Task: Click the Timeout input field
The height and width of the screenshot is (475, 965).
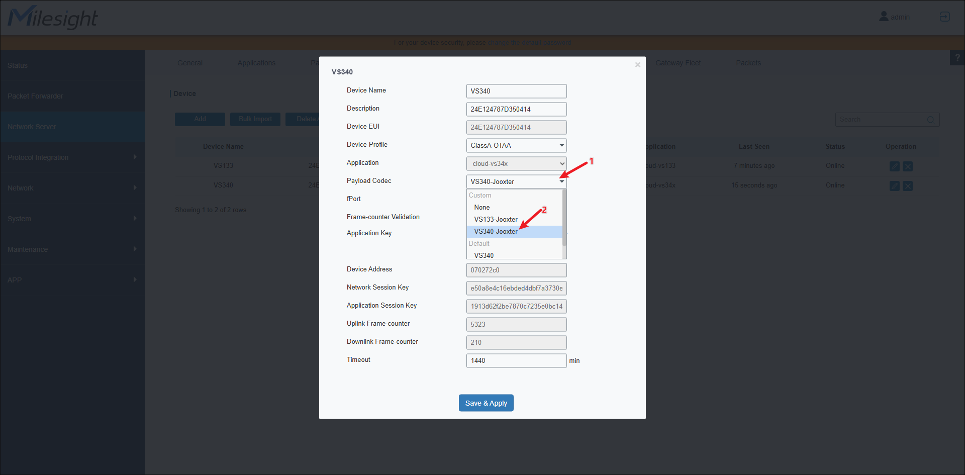Action: (516, 360)
